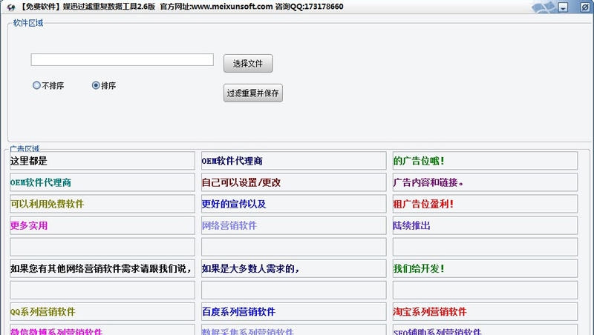Screen dimensions: 594x335
Task: Click the 过滤重复并保存 button
Action: click(252, 93)
